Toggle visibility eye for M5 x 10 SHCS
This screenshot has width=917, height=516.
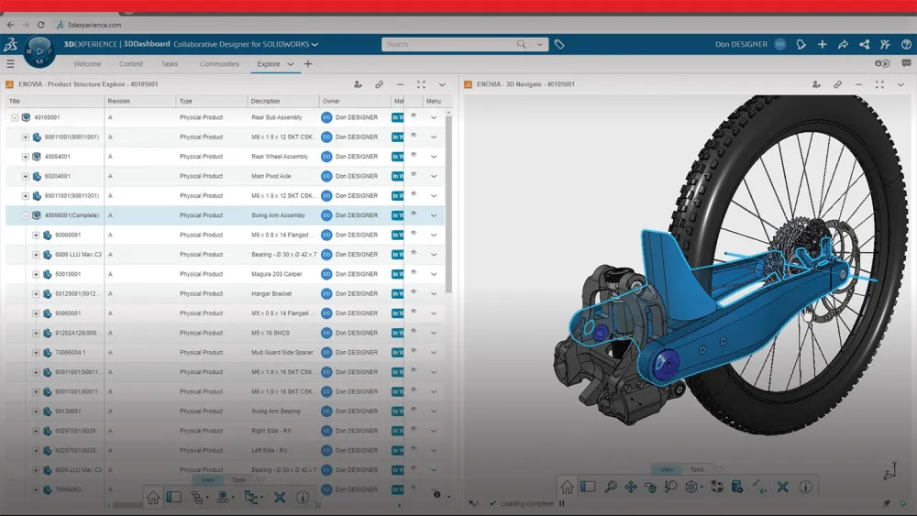click(414, 331)
